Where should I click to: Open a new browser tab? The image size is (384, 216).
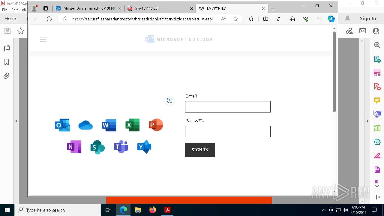(273, 8)
